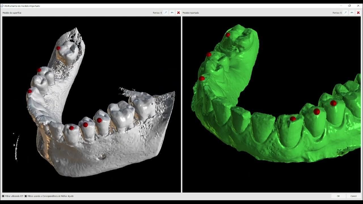This screenshot has width=363, height=204.
Task: Delete all points in the imported model panel
Action: (358, 13)
